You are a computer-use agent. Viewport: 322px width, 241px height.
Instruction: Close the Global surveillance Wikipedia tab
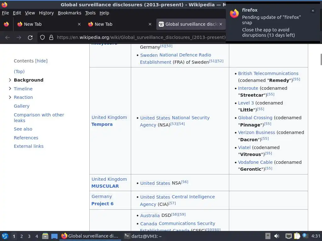(220, 24)
